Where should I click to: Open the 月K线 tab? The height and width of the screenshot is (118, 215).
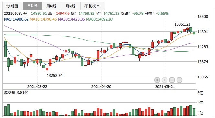pos(70,6)
